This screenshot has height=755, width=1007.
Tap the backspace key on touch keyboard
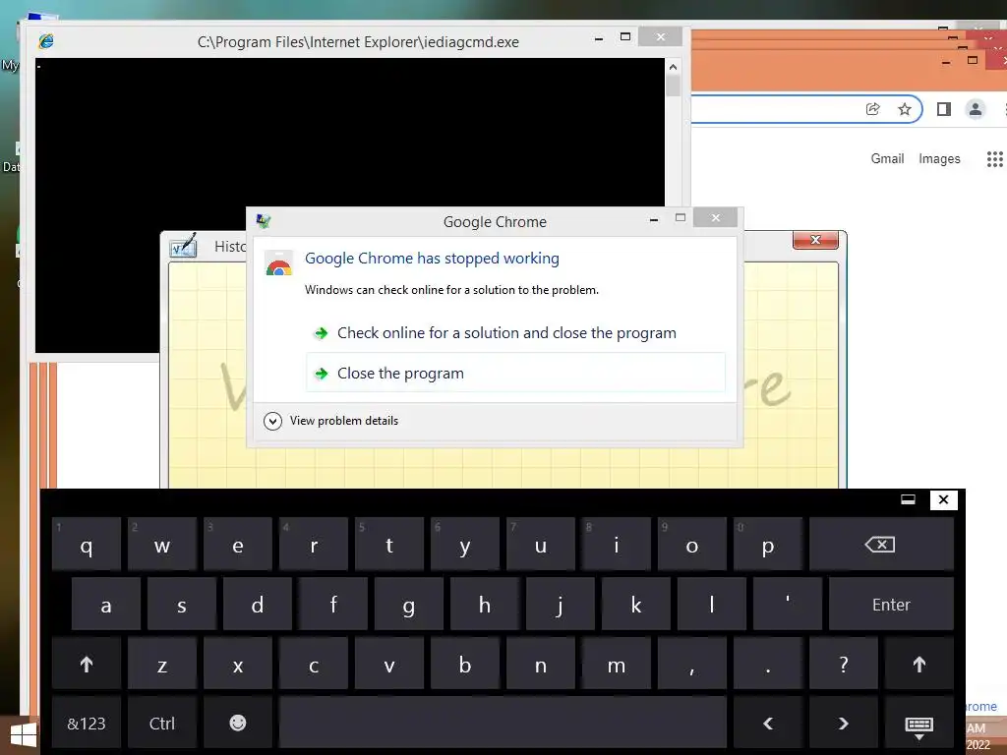click(880, 545)
